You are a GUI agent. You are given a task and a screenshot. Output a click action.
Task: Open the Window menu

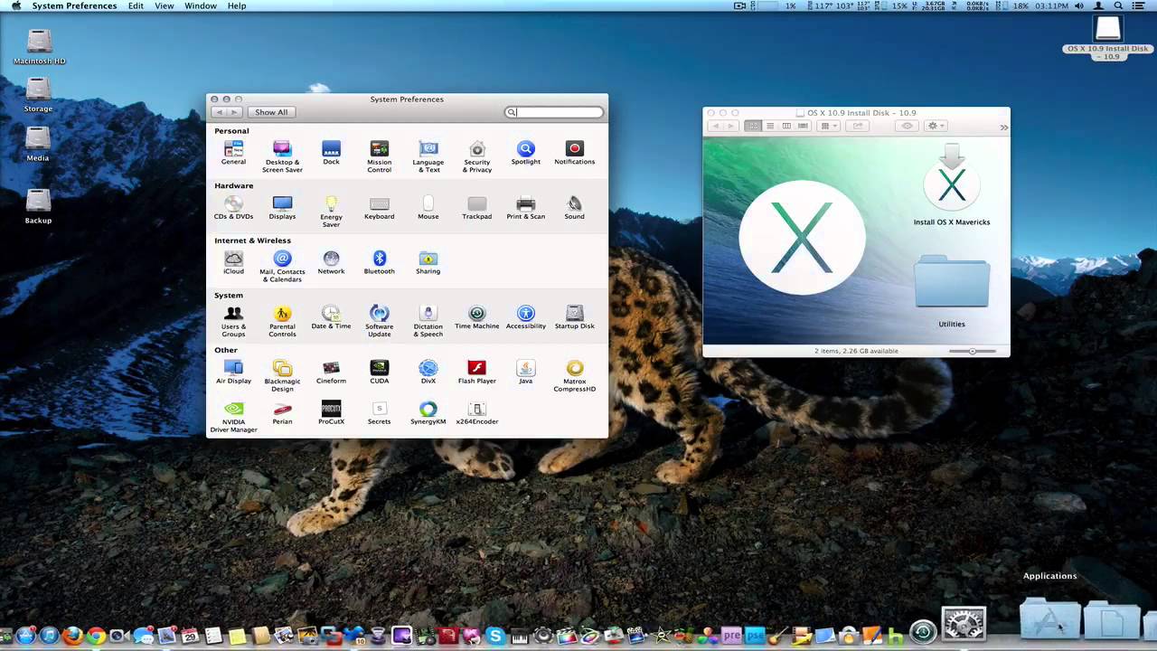[201, 5]
